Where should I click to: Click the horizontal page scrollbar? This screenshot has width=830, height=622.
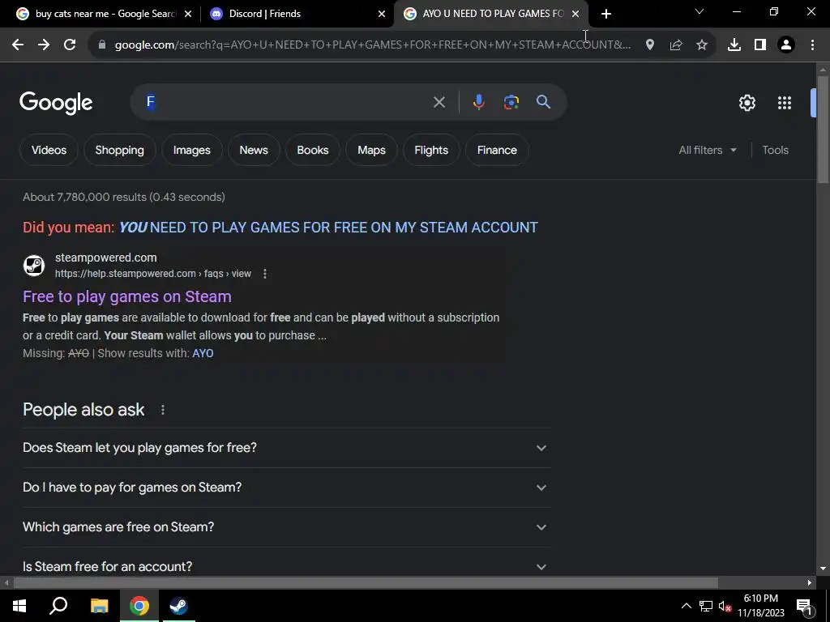click(x=366, y=583)
